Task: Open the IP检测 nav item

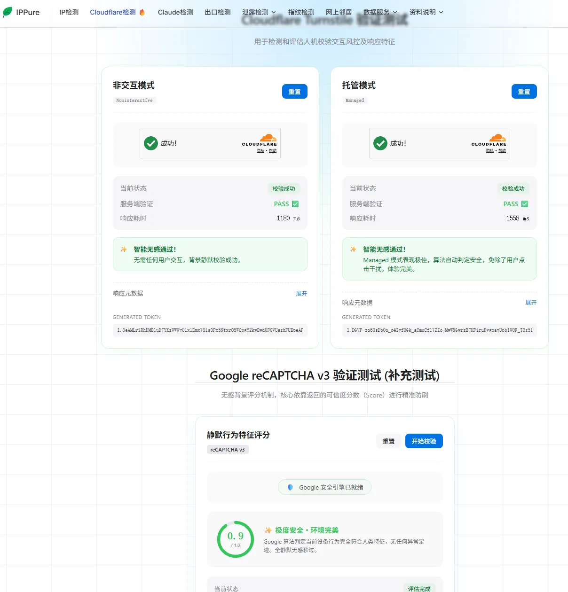Action: 69,12
